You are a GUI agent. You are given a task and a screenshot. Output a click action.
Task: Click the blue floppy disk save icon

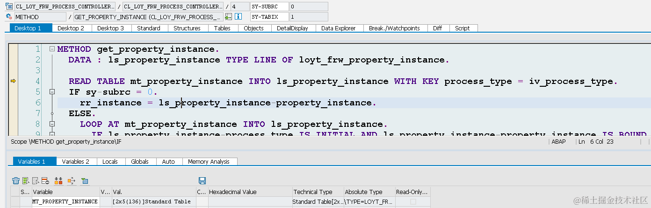202,180
